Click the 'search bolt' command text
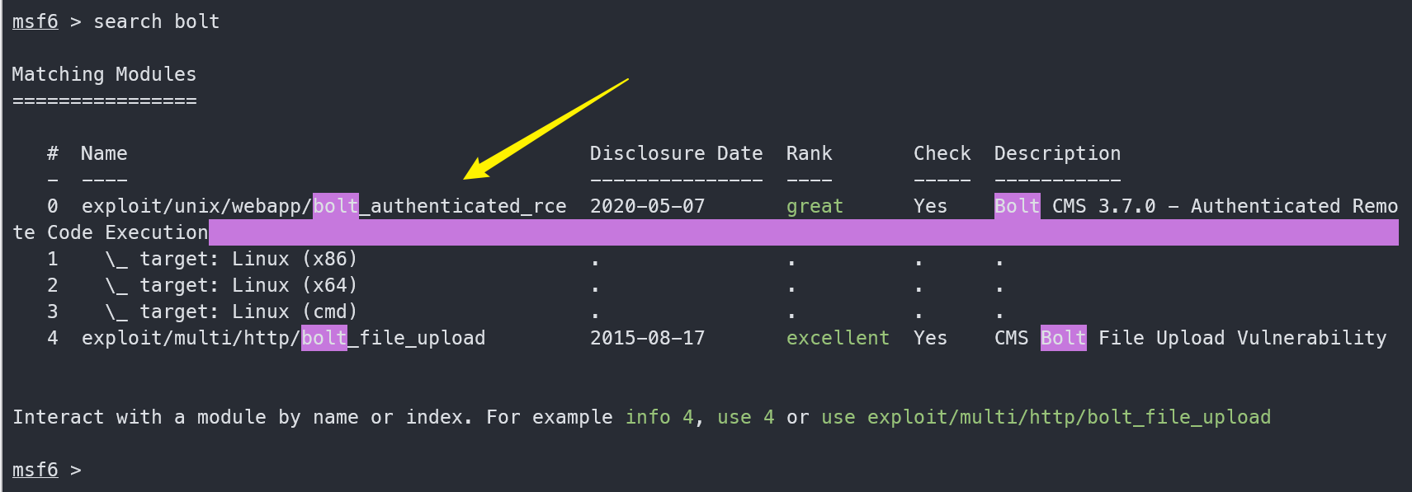Screen dimensions: 1412x492 click(157, 21)
